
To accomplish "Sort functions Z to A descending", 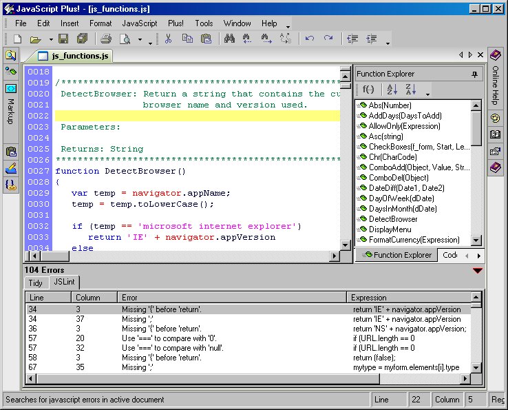I will (411, 90).
